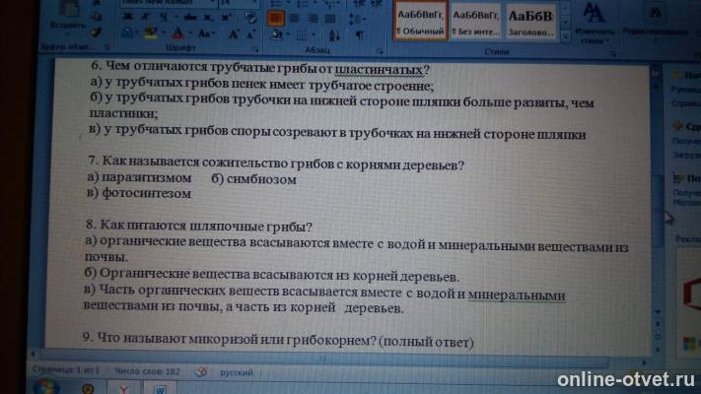Open the font size combo box
Screen dimensions: 701x394
(238, 3)
